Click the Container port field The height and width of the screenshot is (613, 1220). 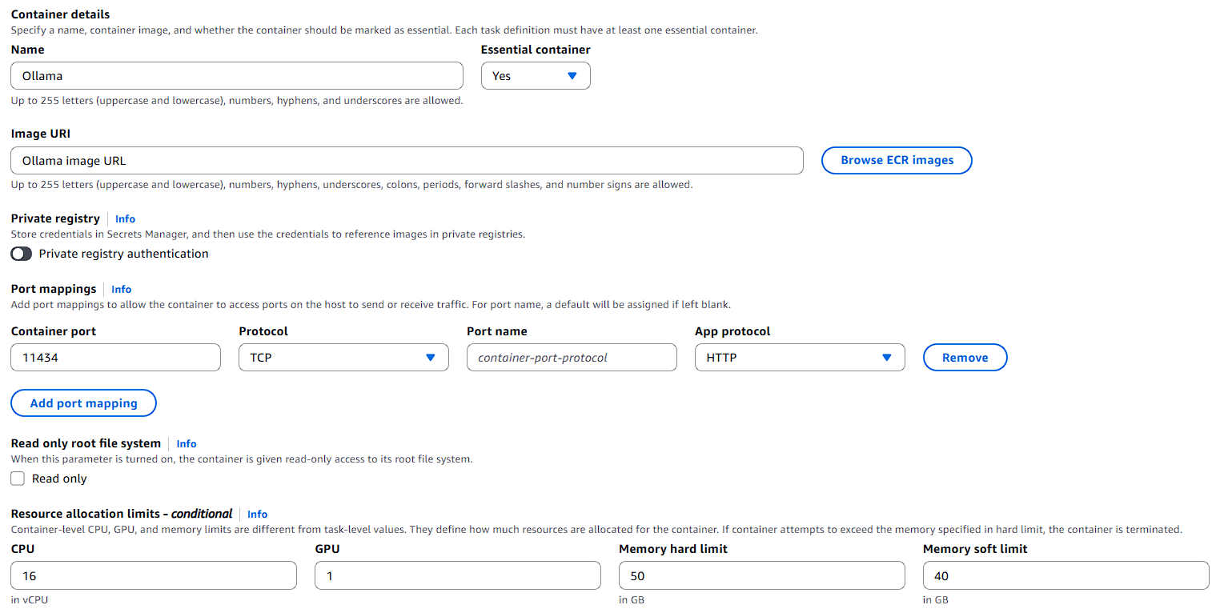(x=115, y=358)
